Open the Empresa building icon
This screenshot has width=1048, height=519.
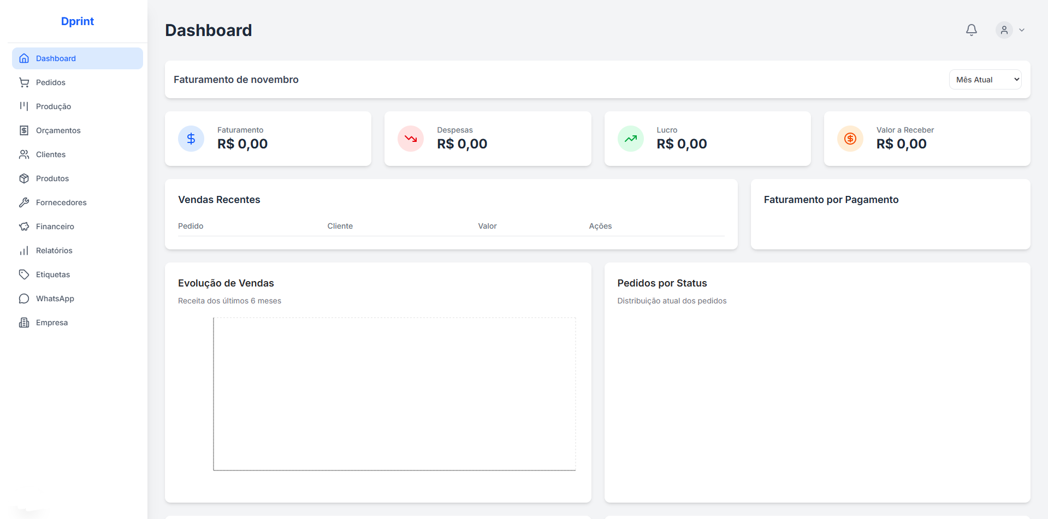[24, 322]
